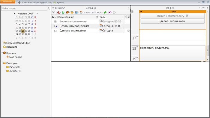Screen dimensions: 210x118
Task: Click Позвонить родителям event at 18:00
Action: 172,53
